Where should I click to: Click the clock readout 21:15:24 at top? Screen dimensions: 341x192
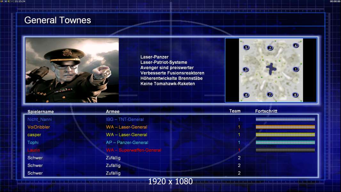[x=20, y=1]
